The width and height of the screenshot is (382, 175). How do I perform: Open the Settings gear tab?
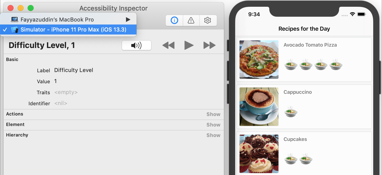point(208,20)
